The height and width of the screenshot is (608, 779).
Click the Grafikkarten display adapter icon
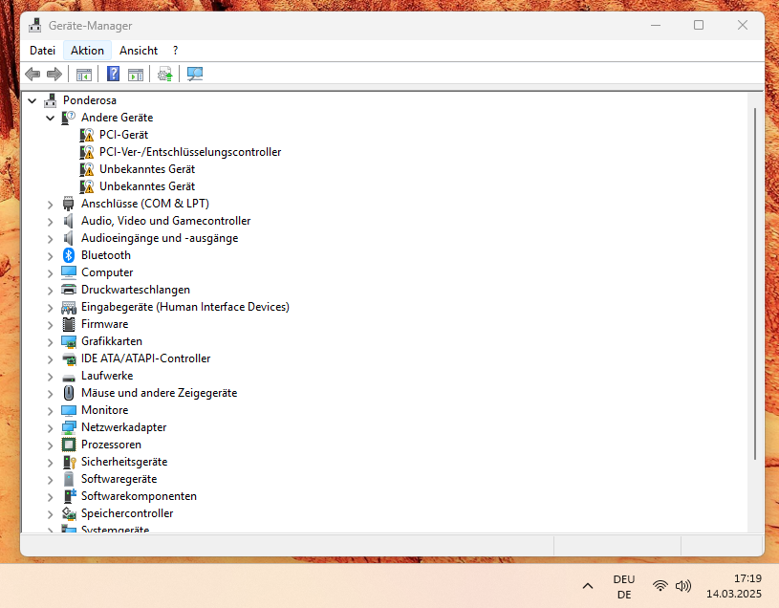point(69,341)
